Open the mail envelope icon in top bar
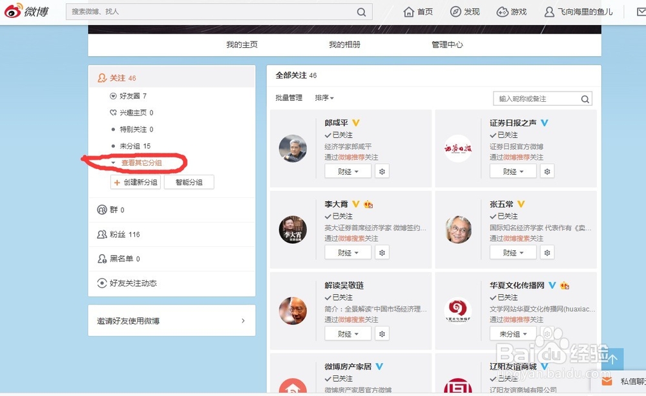Image resolution: width=646 pixels, height=396 pixels. pos(641,12)
